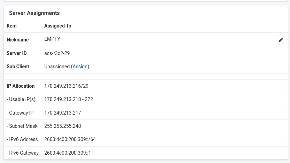The image size is (290, 163).
Task: Click the Nickname row label
Action: pos(17,40)
